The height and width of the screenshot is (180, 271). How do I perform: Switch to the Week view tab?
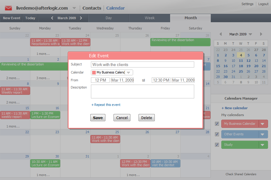click(x=150, y=18)
